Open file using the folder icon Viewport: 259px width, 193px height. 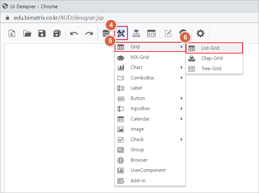27,33
